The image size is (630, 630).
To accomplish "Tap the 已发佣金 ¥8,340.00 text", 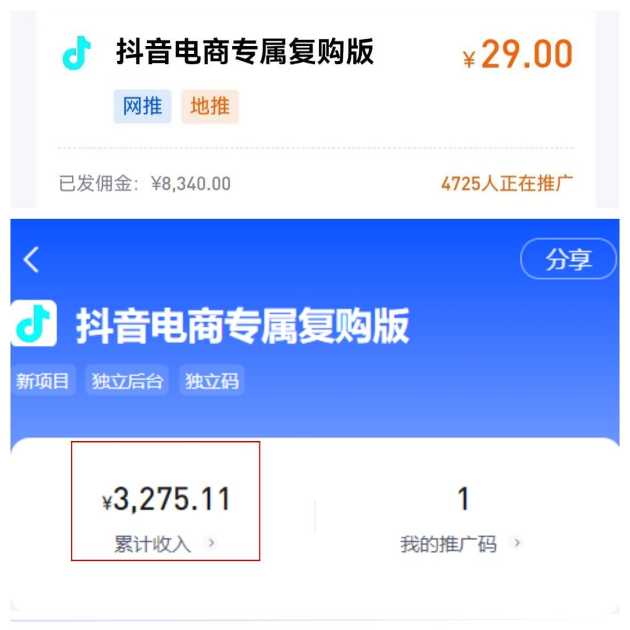I will (x=145, y=183).
